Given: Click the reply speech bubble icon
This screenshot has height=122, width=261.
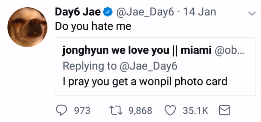Looking at the screenshot, I should 61,110.
